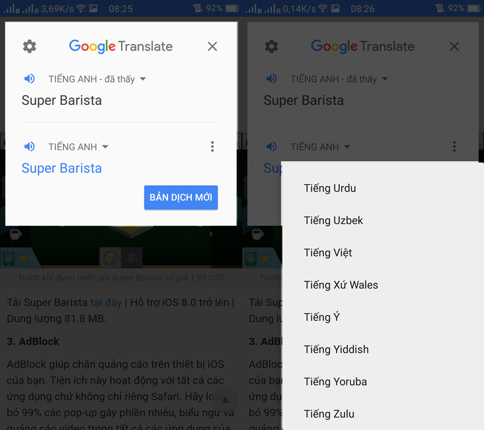
Task: Open the tại đây download link
Action: (107, 302)
